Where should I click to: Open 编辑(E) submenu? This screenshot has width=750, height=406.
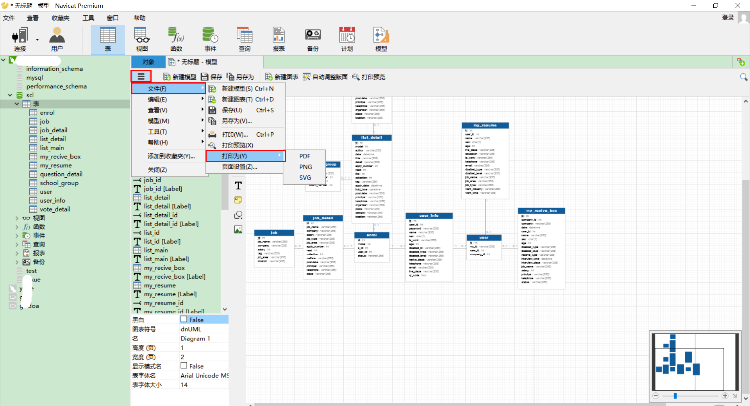pyautogui.click(x=169, y=100)
